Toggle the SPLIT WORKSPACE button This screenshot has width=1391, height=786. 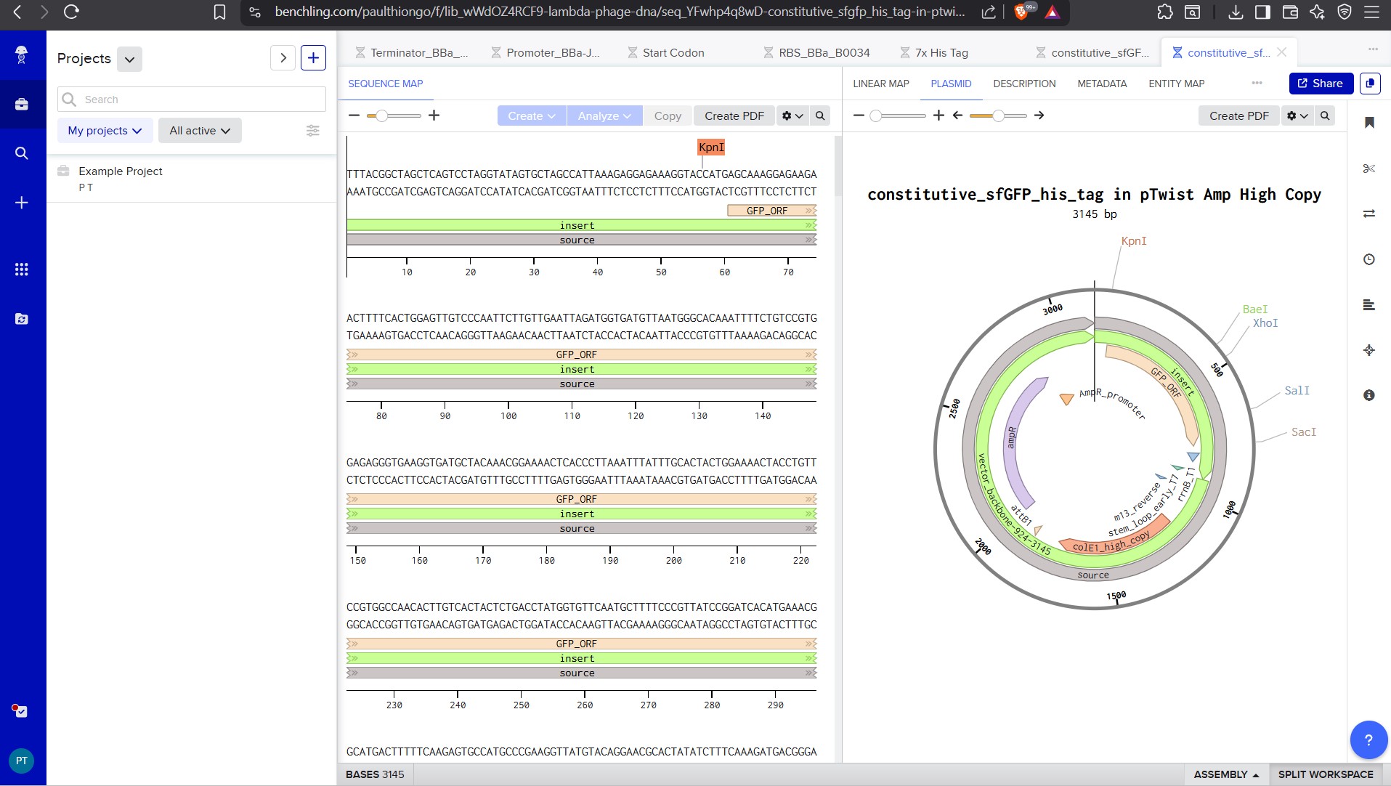pyautogui.click(x=1326, y=774)
